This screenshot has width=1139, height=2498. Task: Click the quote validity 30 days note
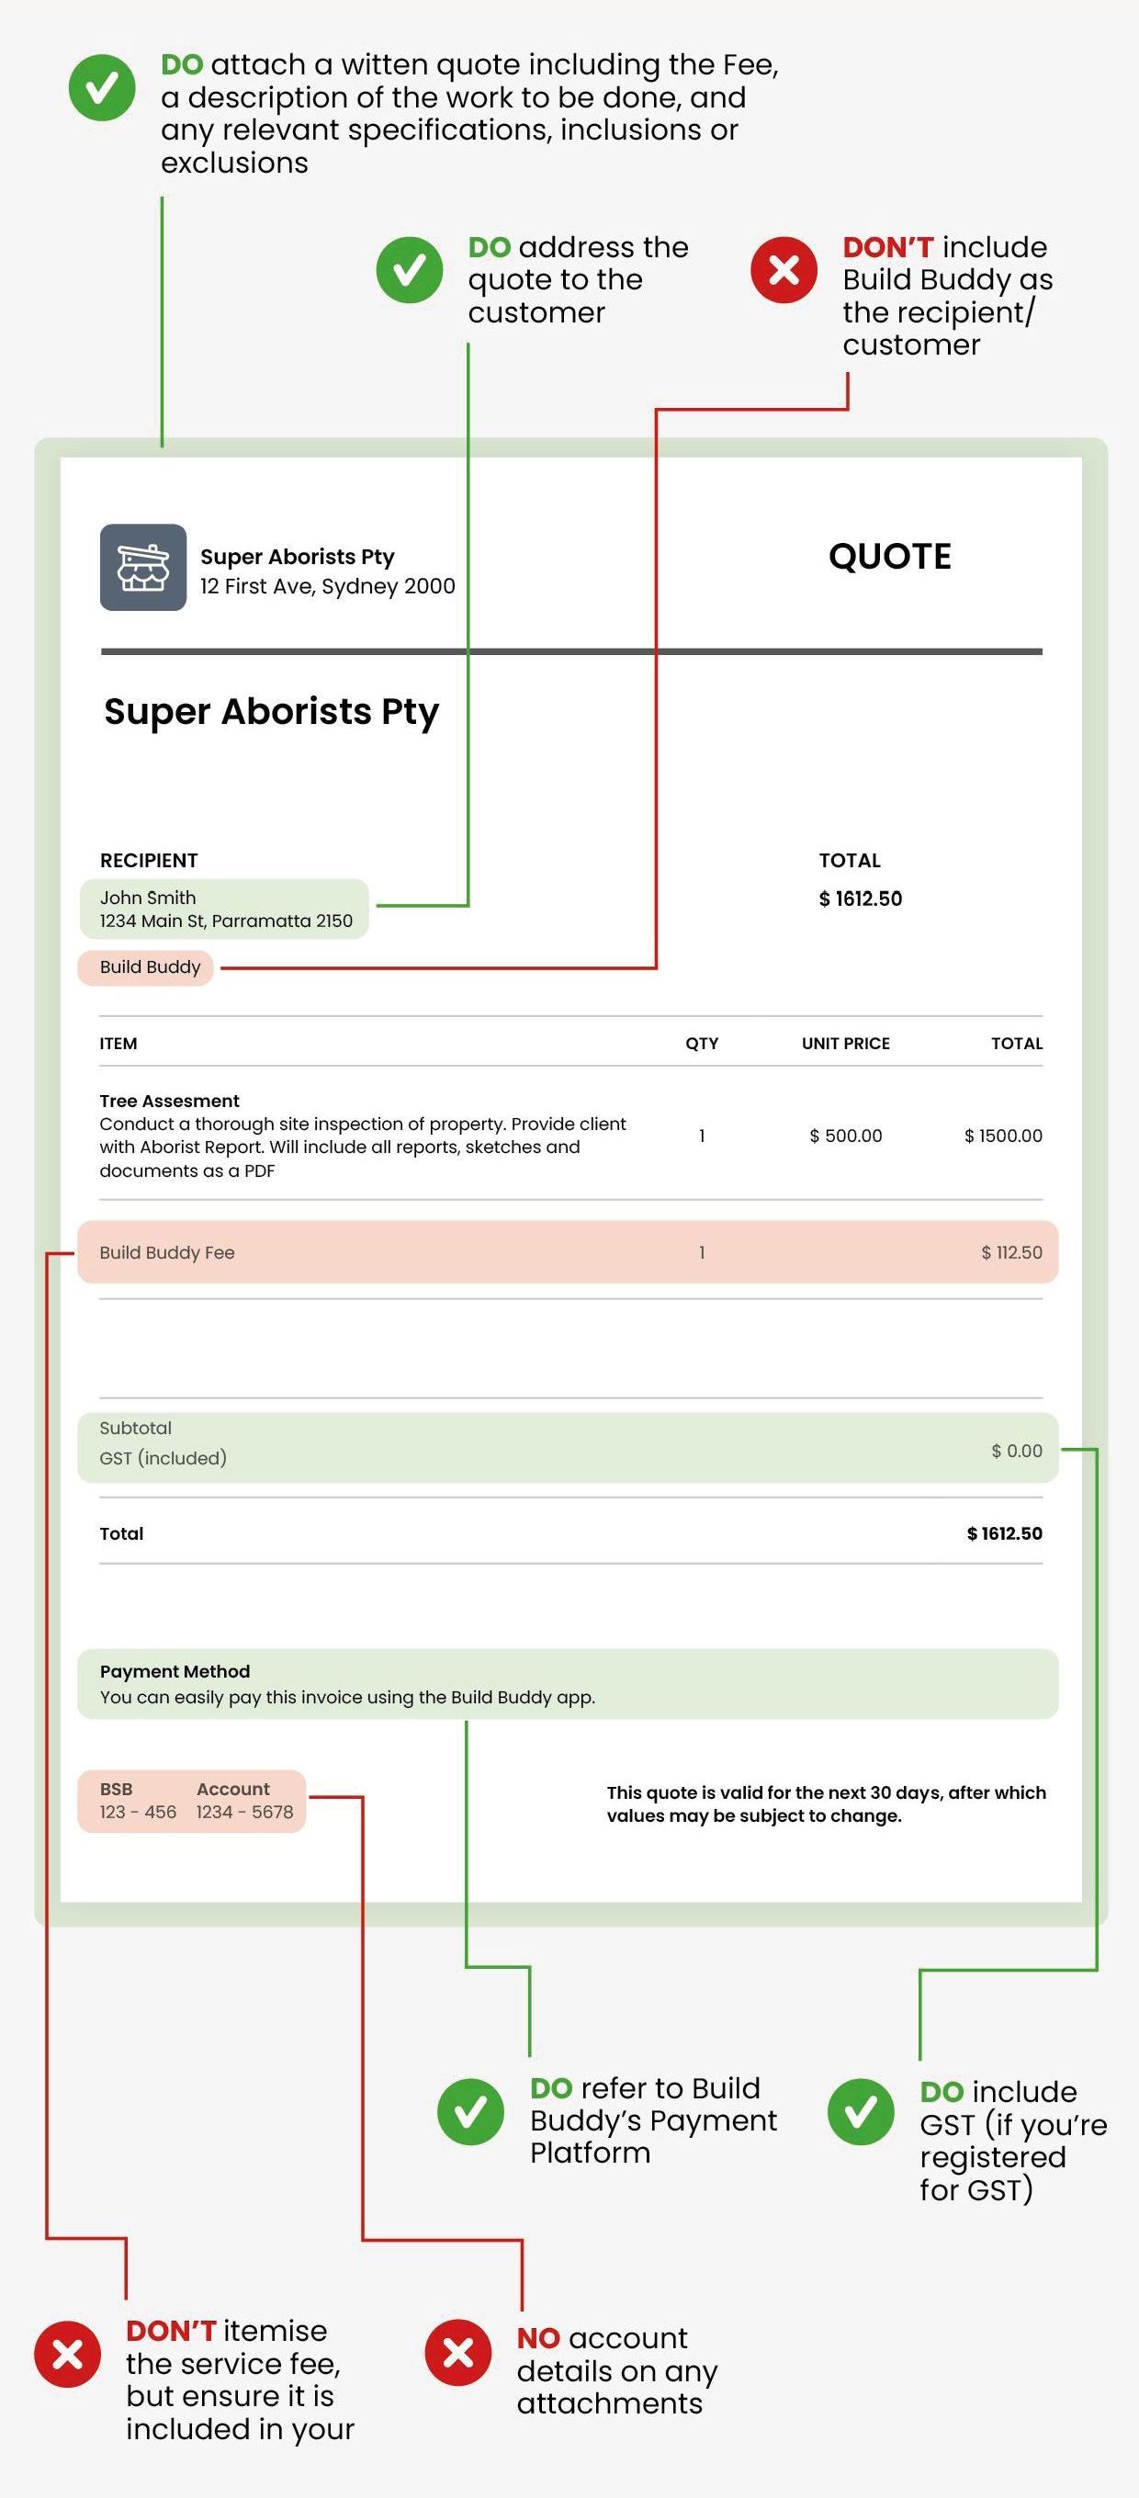click(826, 1803)
